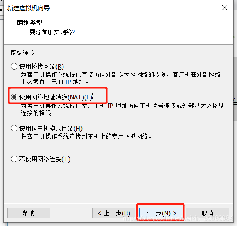237x226 pixels.
Task: Go back with the 上一步(B) button
Action: point(114,213)
